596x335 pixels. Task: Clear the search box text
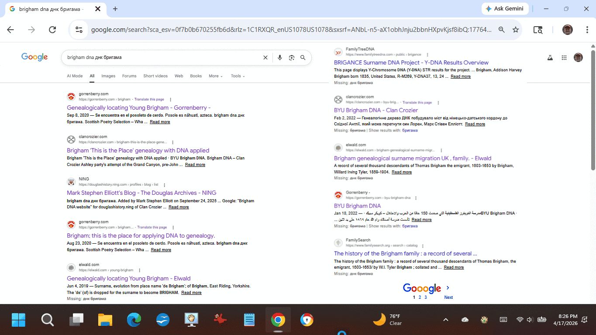(265, 58)
